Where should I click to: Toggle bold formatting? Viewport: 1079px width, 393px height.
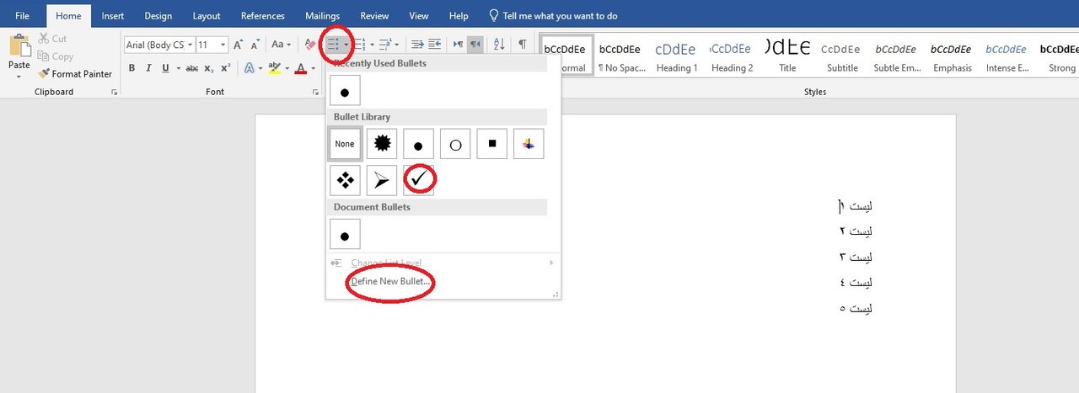[x=132, y=68]
